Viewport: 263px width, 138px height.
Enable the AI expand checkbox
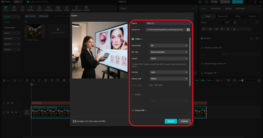[x=202, y=73]
